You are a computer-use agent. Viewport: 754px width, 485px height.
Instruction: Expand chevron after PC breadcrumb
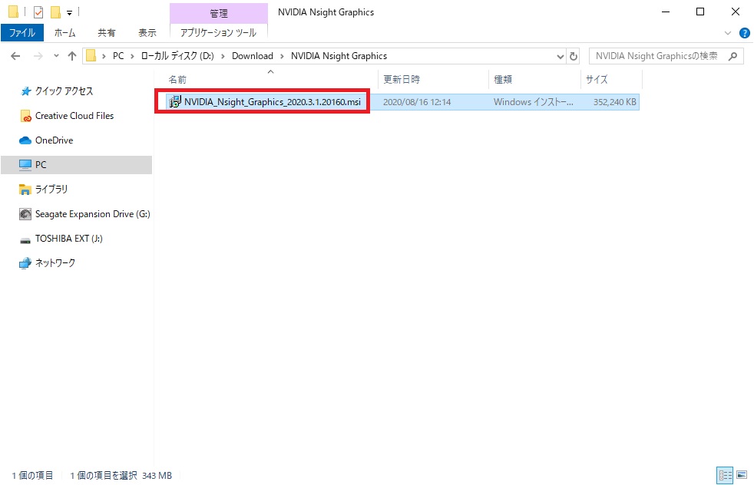(x=132, y=56)
